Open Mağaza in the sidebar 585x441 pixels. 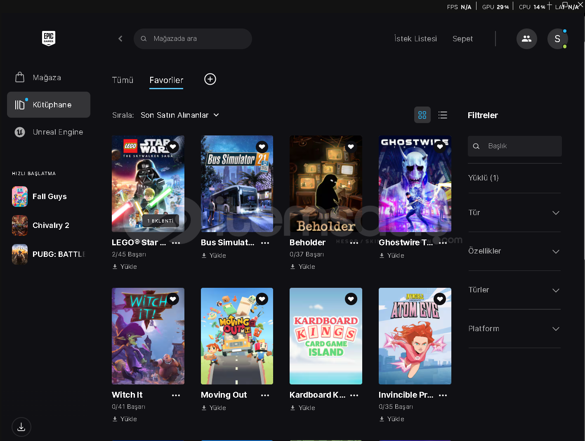[x=49, y=78]
